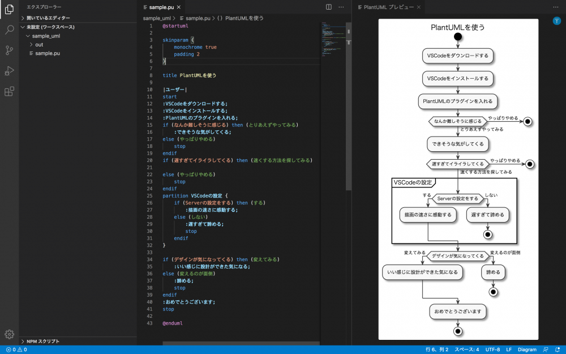Open the Search view icon
This screenshot has width=566, height=354.
tap(10, 29)
